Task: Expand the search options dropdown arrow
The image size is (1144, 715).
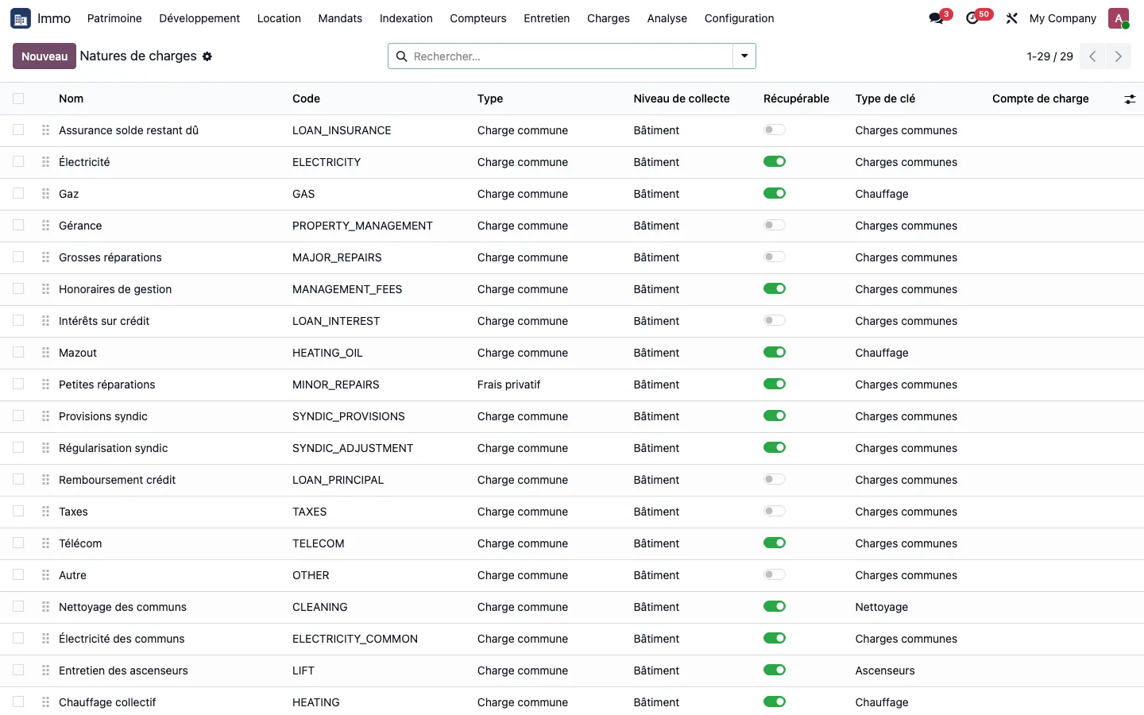Action: 744,56
